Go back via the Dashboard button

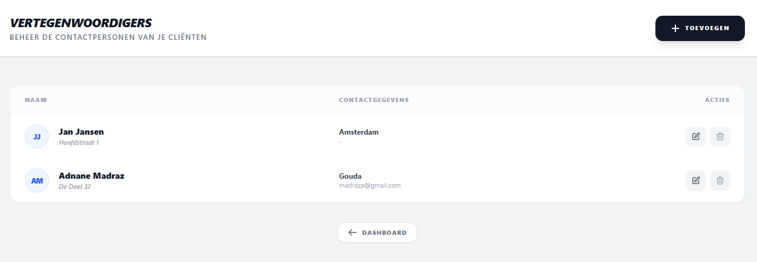coord(377,232)
